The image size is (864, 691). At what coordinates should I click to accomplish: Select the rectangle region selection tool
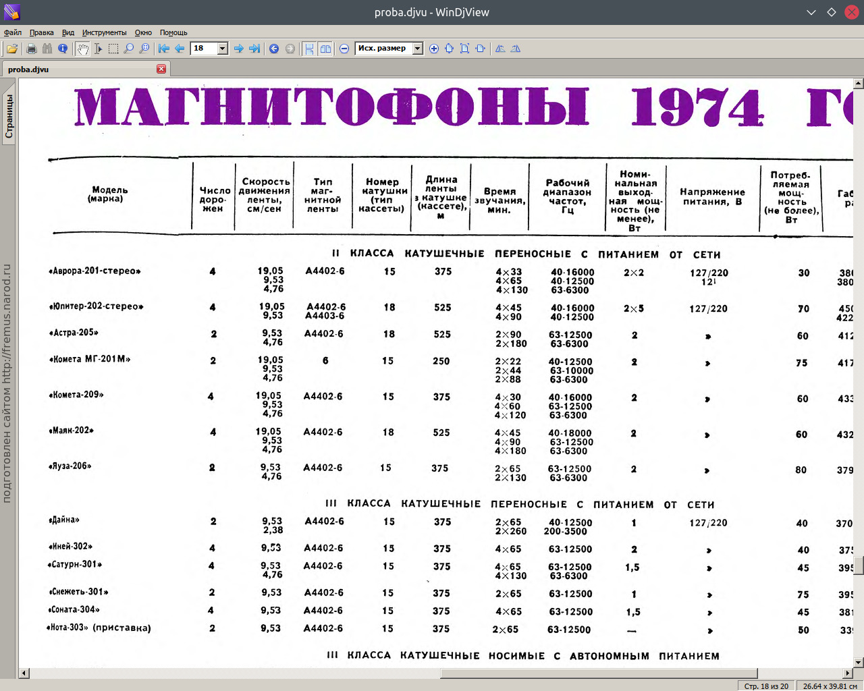pyautogui.click(x=113, y=49)
